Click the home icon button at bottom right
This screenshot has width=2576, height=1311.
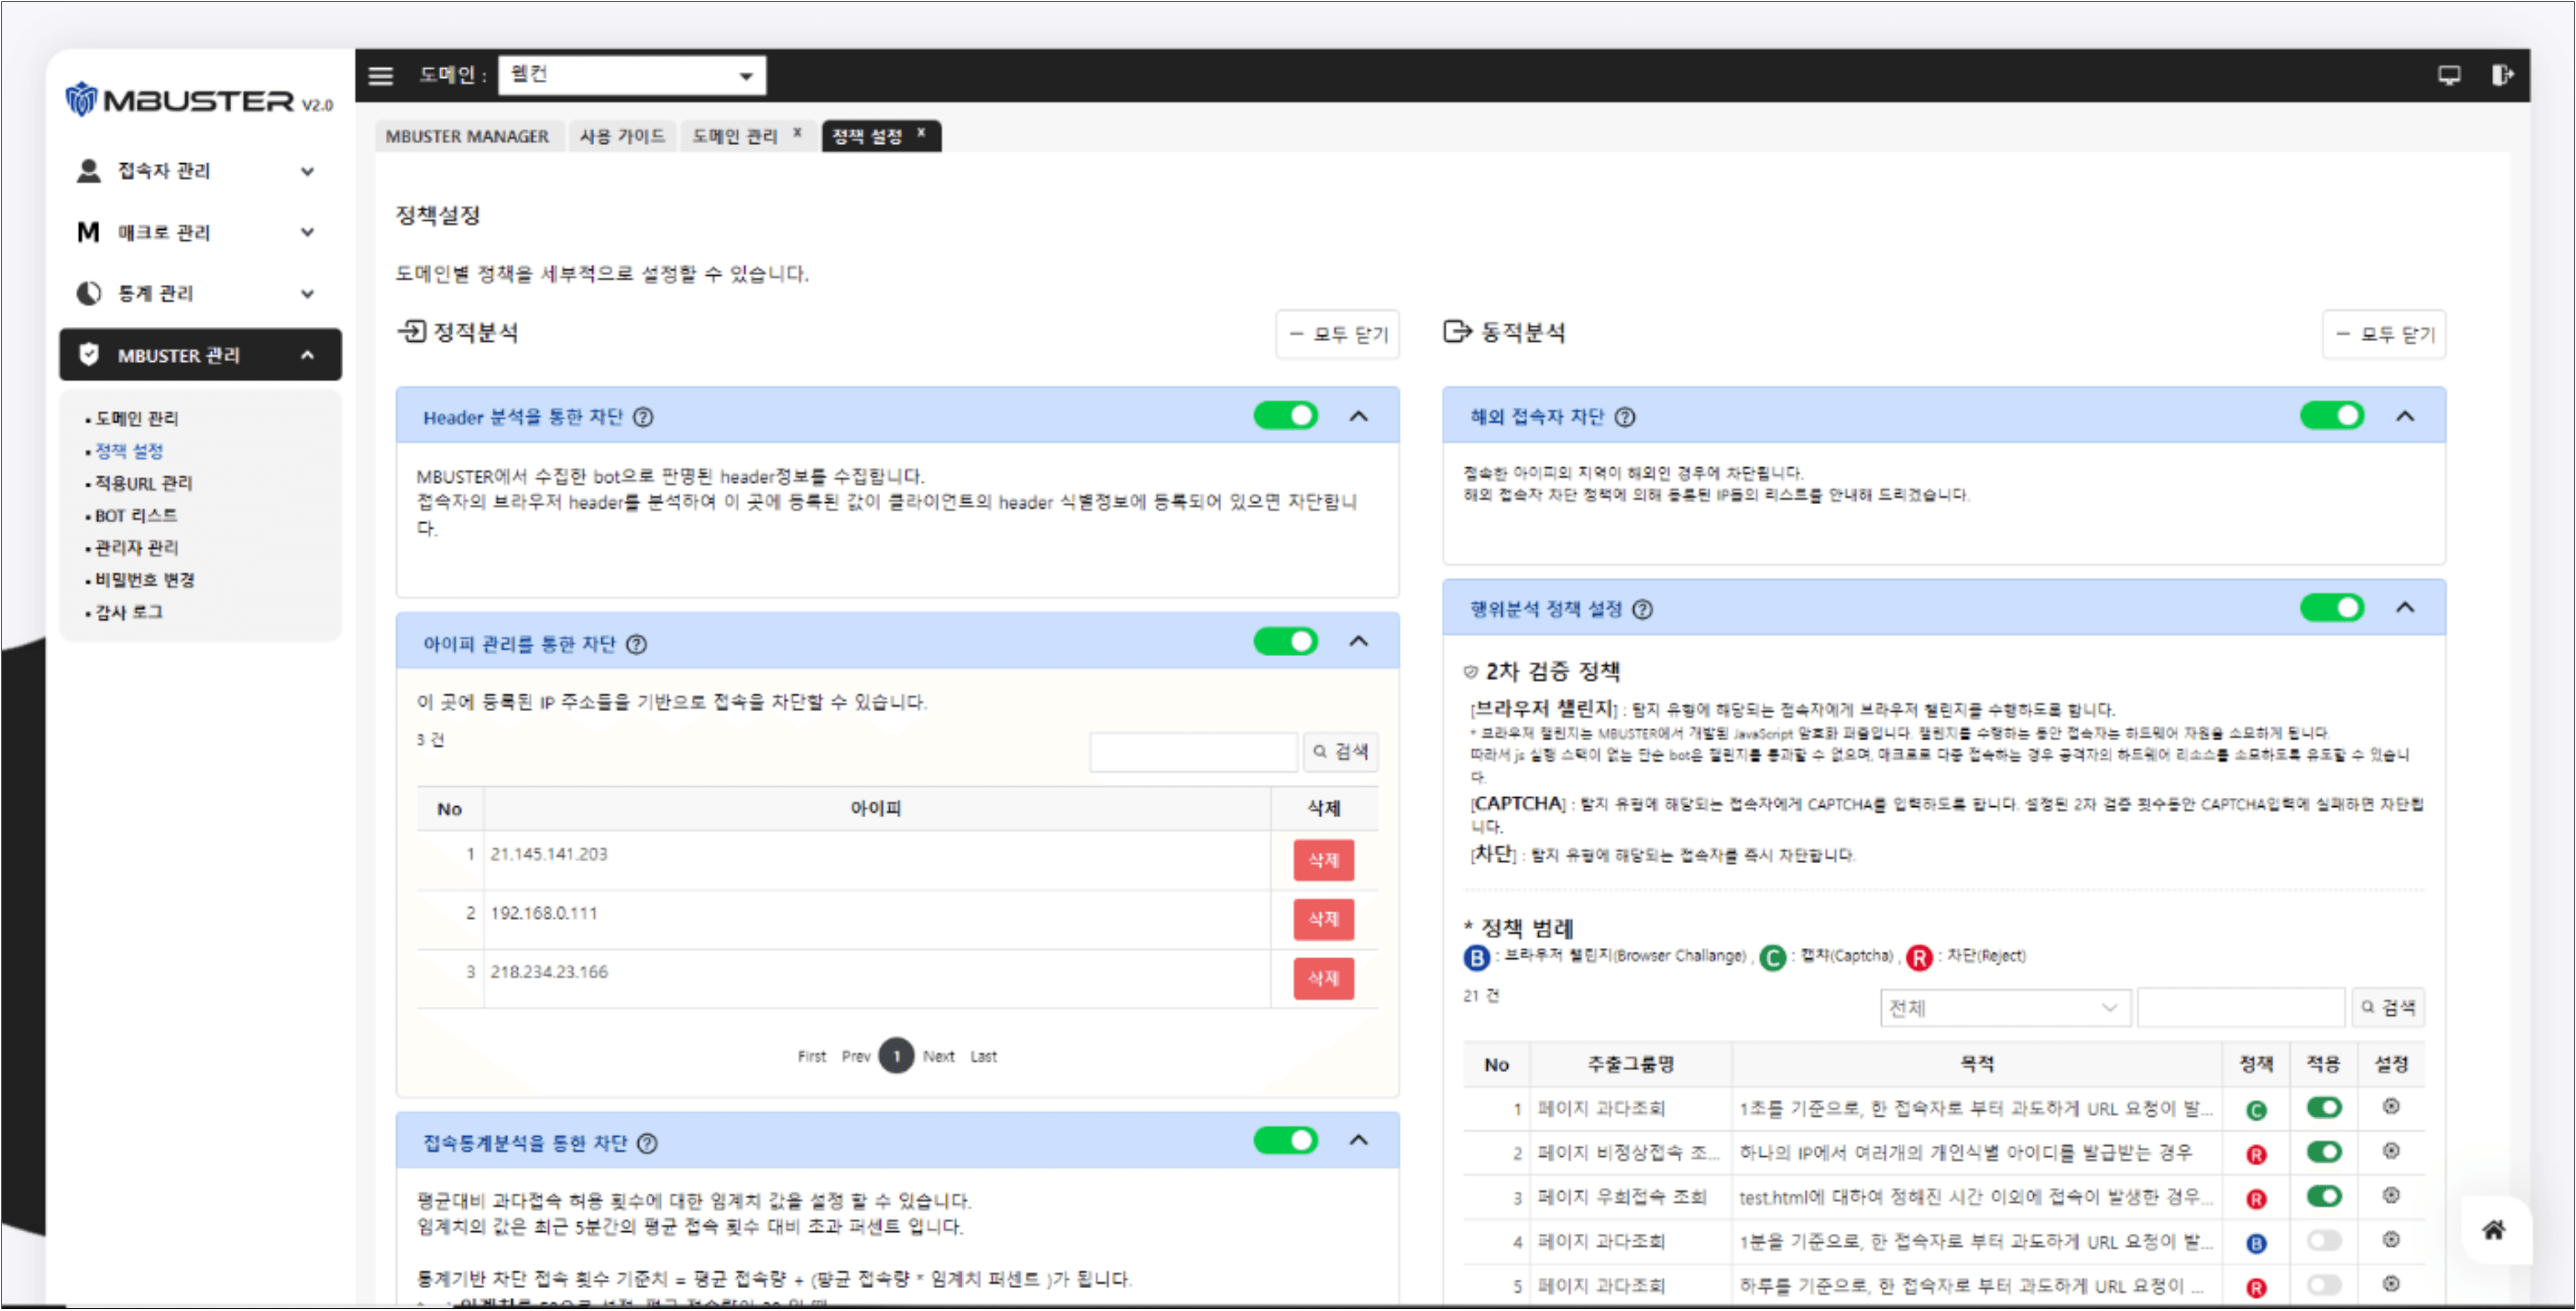[2495, 1230]
